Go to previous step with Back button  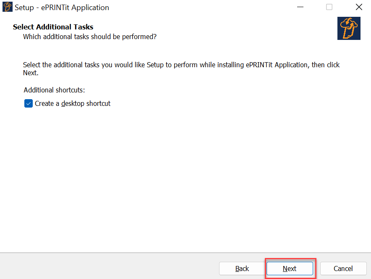point(242,268)
